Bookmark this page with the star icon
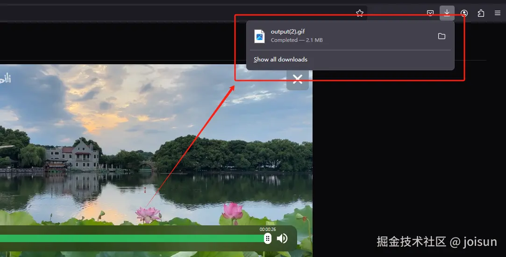The height and width of the screenshot is (257, 506). (x=359, y=13)
